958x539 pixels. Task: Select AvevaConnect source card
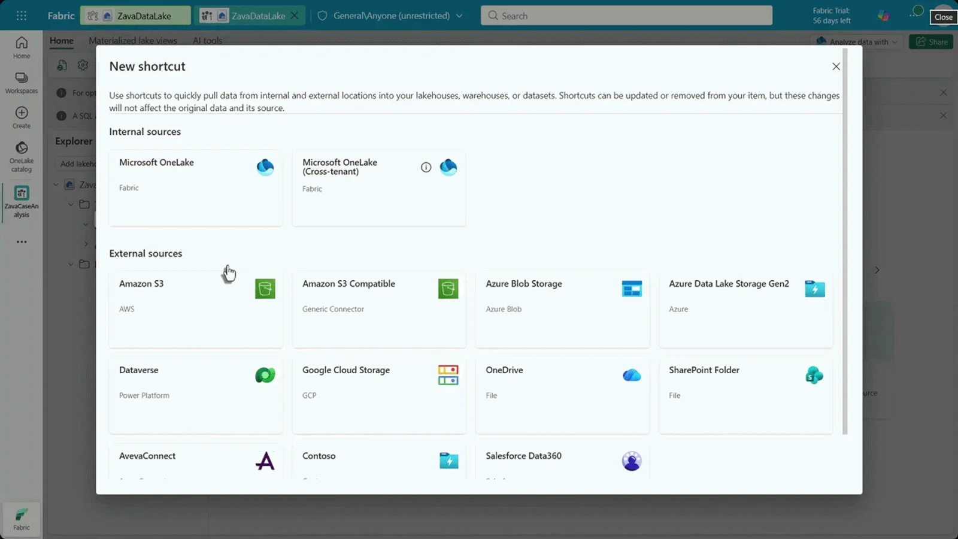tap(196, 462)
